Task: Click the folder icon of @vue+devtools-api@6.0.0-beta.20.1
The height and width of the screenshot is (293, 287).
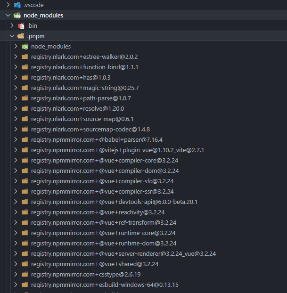Action: [x=25, y=202]
